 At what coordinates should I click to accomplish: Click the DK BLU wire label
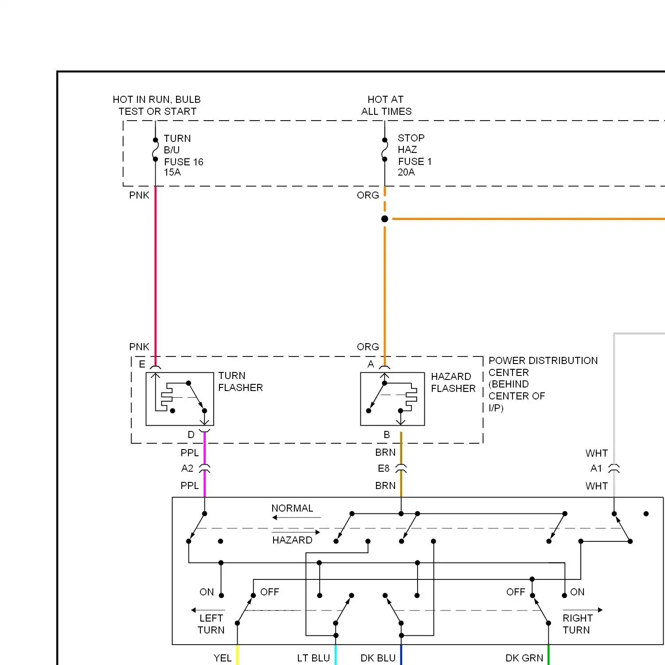point(378,658)
